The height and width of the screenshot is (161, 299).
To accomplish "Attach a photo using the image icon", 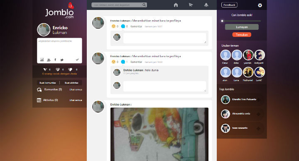I will click(x=42, y=60).
